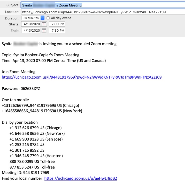The height and width of the screenshot is (181, 185).
Task: Click 888 788 0099 US Toll-free
Action: 32,162
